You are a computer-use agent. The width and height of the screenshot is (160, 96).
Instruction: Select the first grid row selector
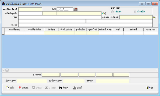click(3, 33)
